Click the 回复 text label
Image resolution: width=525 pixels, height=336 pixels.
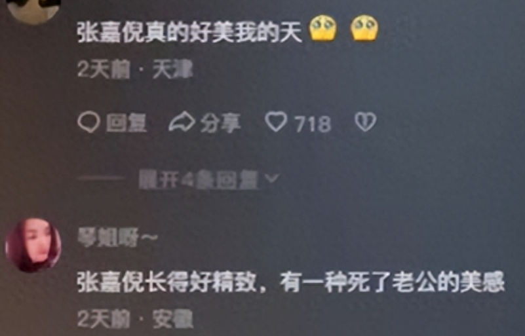coord(126,123)
